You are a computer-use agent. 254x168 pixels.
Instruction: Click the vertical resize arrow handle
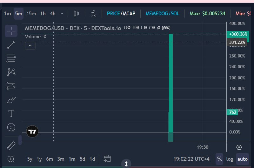[x=126, y=164]
